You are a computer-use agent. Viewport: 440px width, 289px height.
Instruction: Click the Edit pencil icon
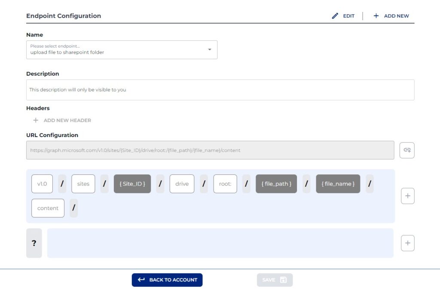[x=335, y=15]
